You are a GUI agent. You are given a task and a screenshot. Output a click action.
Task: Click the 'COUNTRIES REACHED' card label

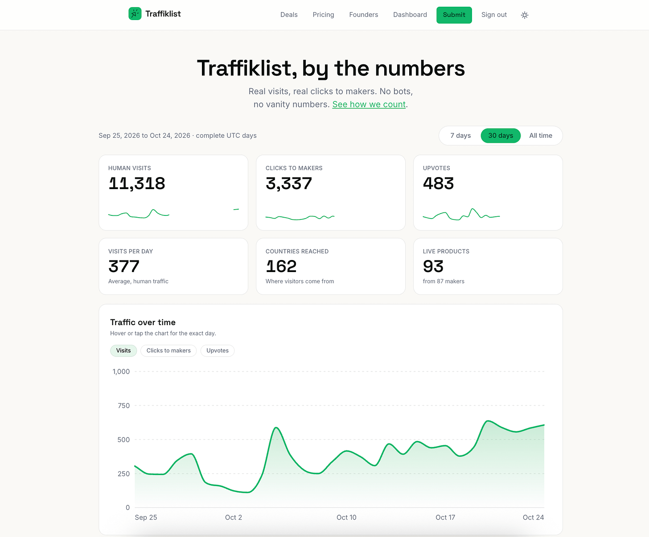point(297,252)
